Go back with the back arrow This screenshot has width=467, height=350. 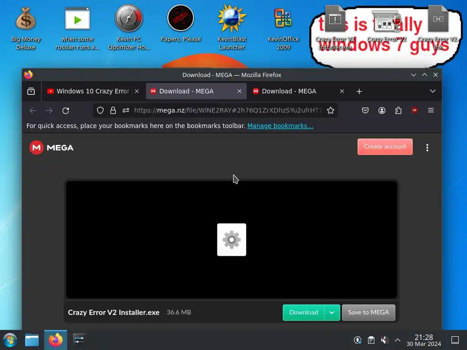pyautogui.click(x=33, y=111)
